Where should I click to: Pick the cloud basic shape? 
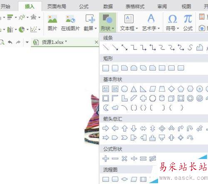(x=115, y=108)
